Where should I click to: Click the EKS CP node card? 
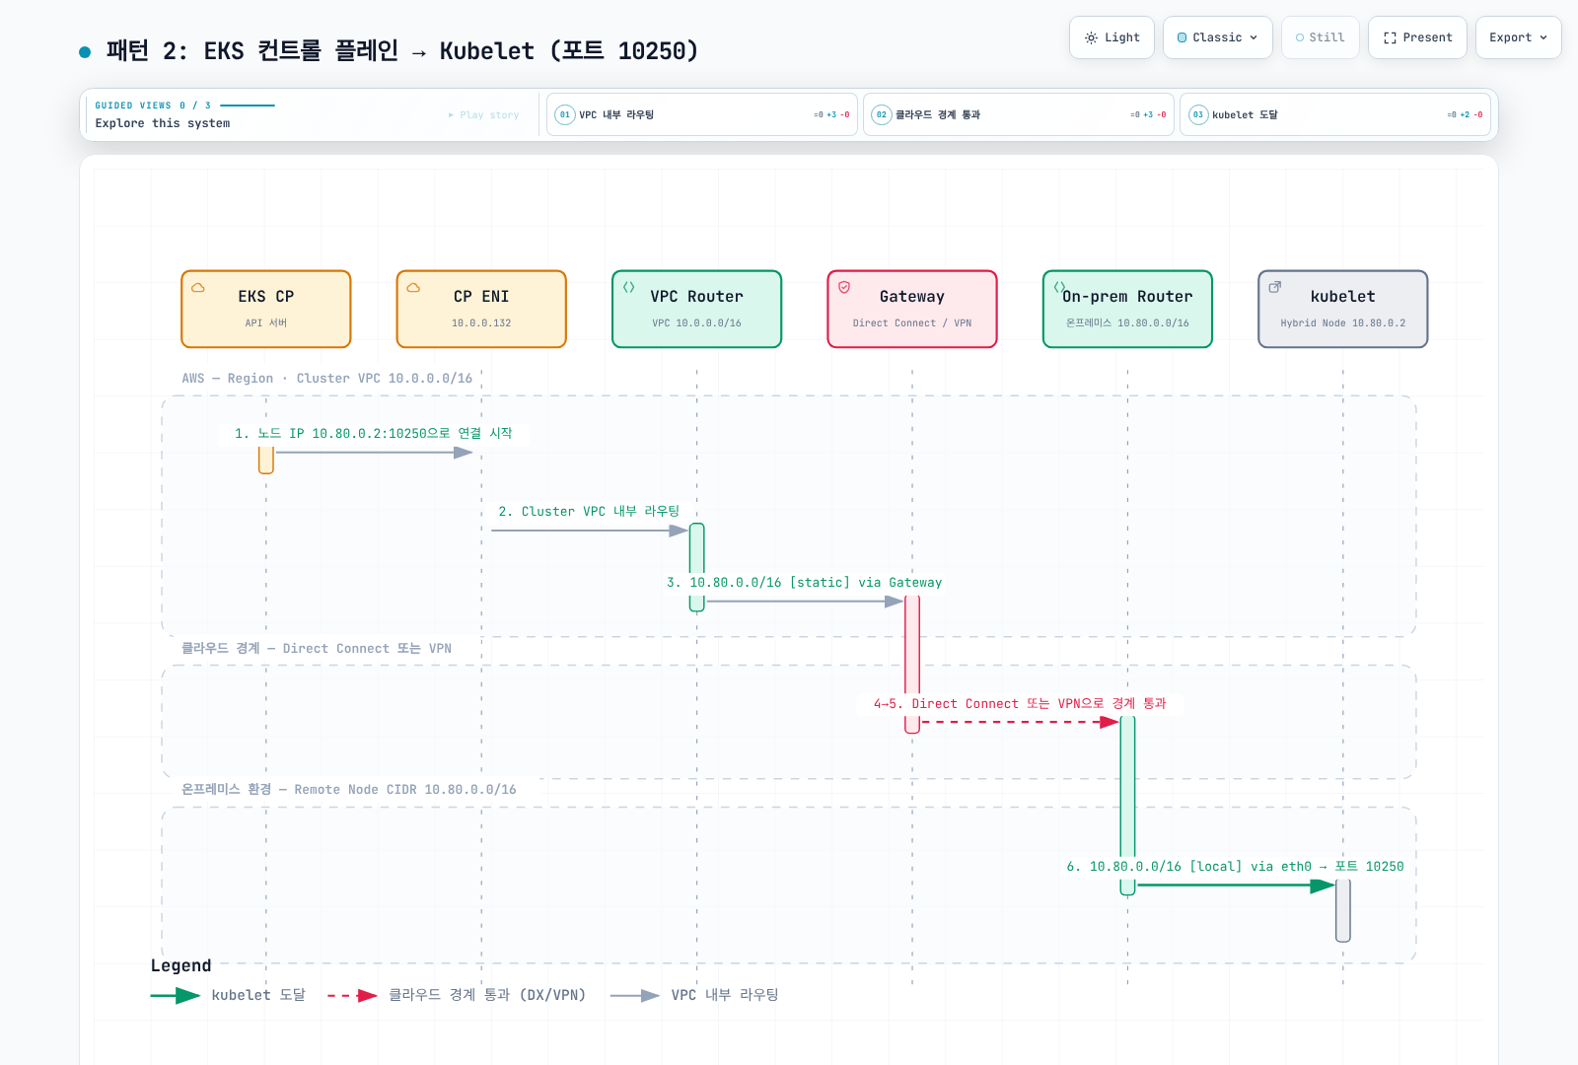point(266,309)
